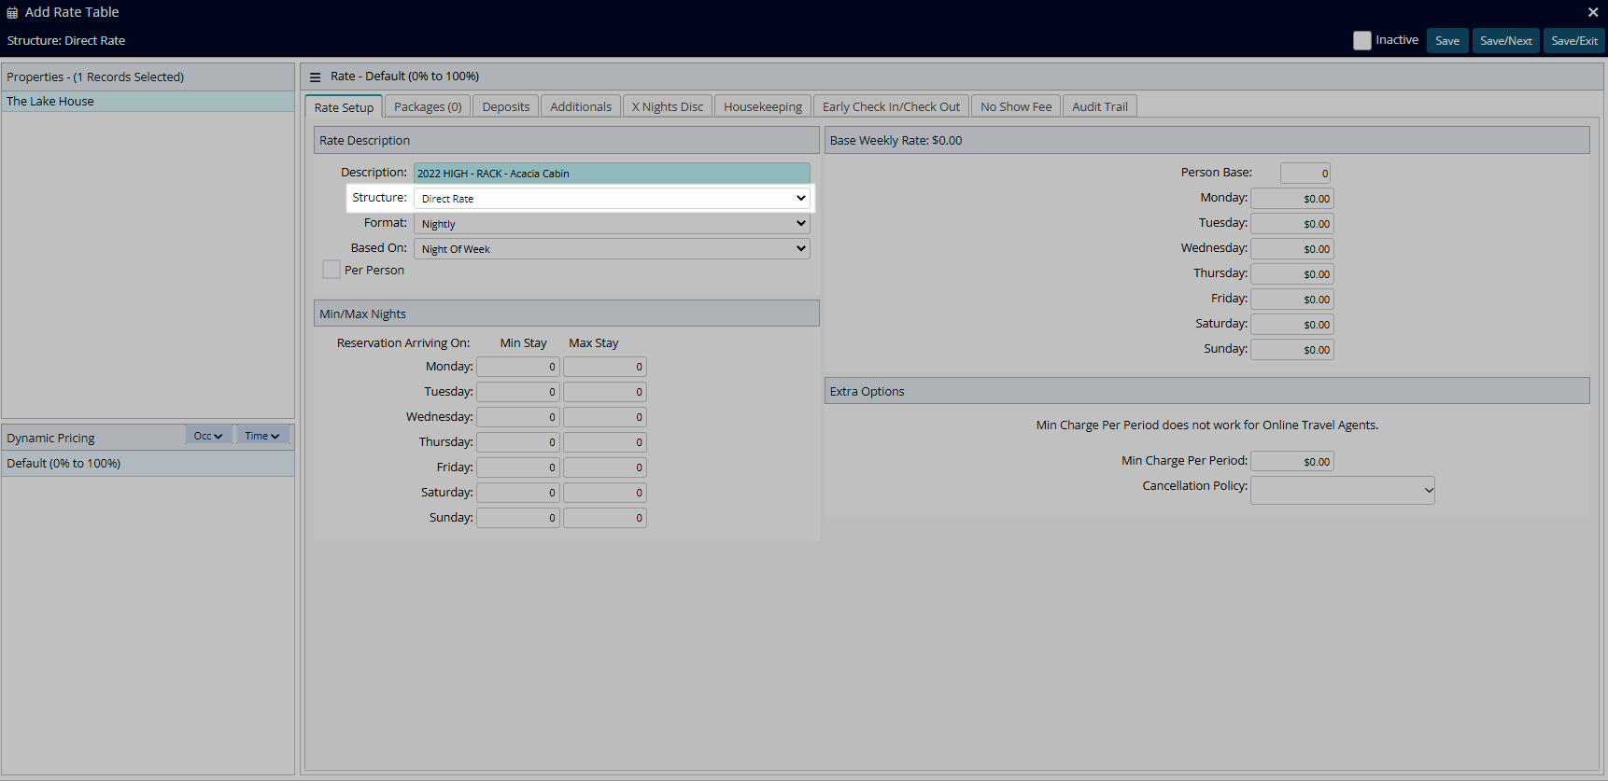
Task: Click the Friday Max Stay field
Action: pyautogui.click(x=605, y=467)
